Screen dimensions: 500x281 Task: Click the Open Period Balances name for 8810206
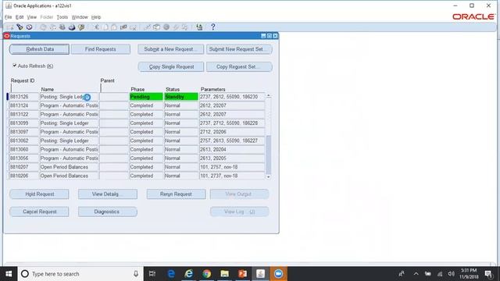70,176
